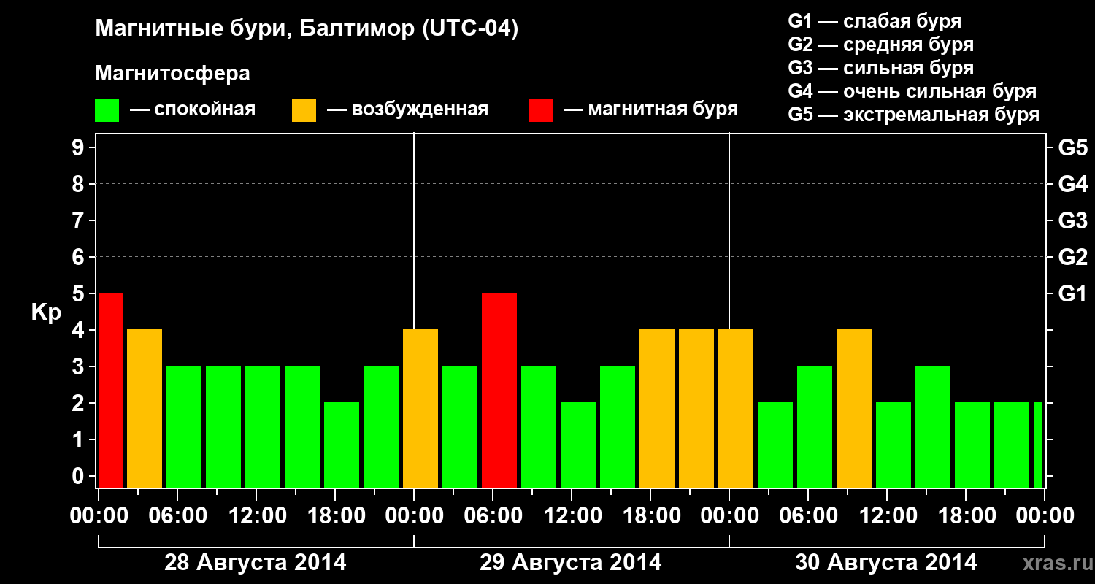Click the first 12:00 time tick label

coord(257,516)
